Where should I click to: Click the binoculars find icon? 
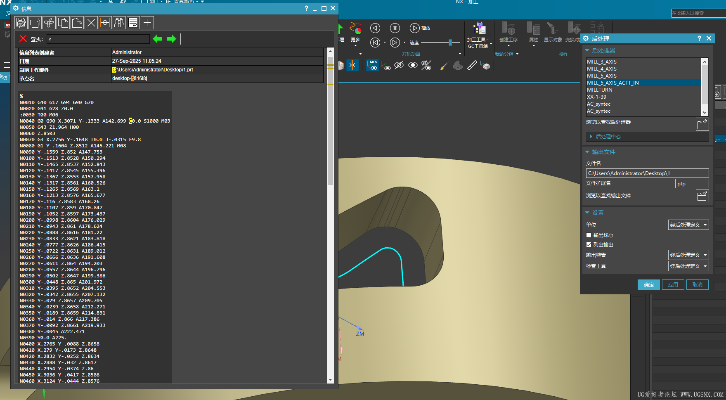(x=119, y=23)
